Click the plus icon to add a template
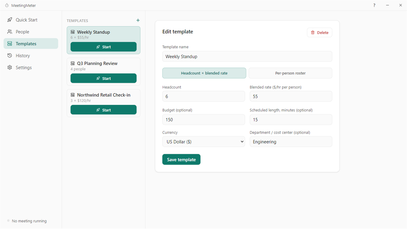Viewport: 407px width, 229px height. pos(138,20)
